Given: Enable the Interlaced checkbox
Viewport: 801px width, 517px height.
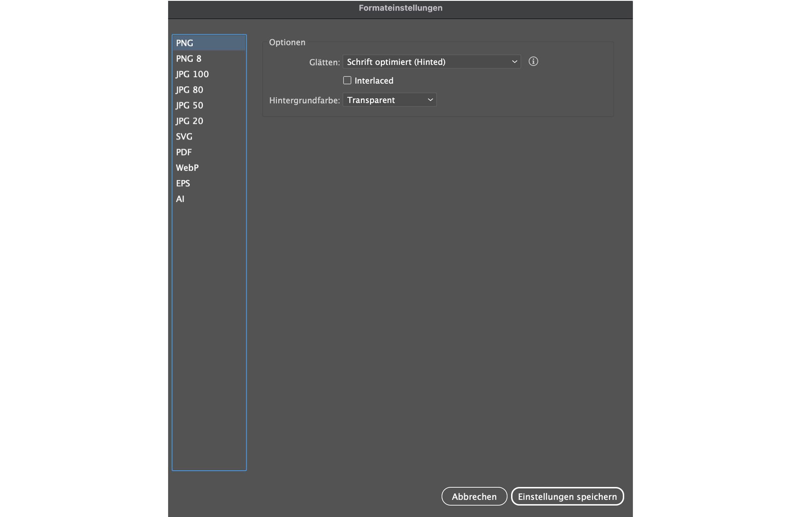Looking at the screenshot, I should click(347, 80).
